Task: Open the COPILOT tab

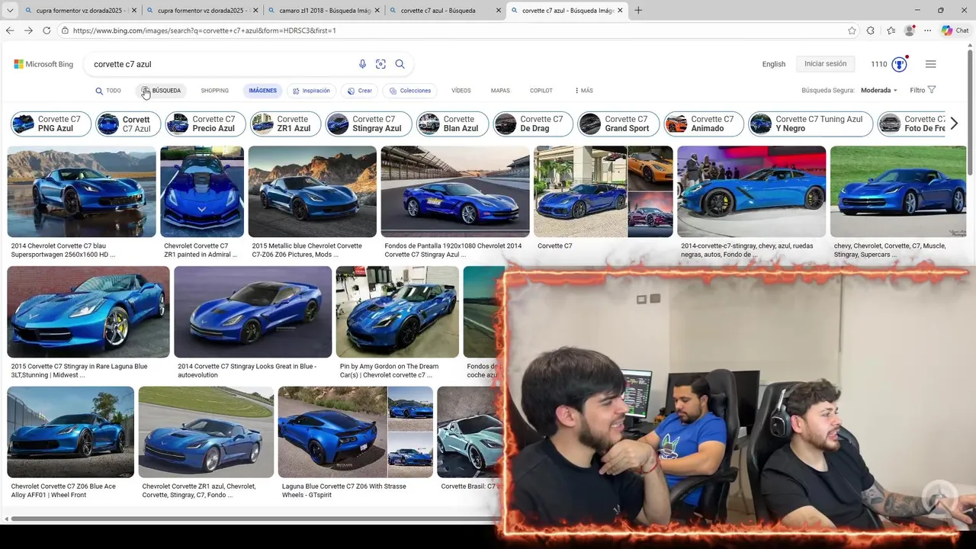Action: coord(541,91)
